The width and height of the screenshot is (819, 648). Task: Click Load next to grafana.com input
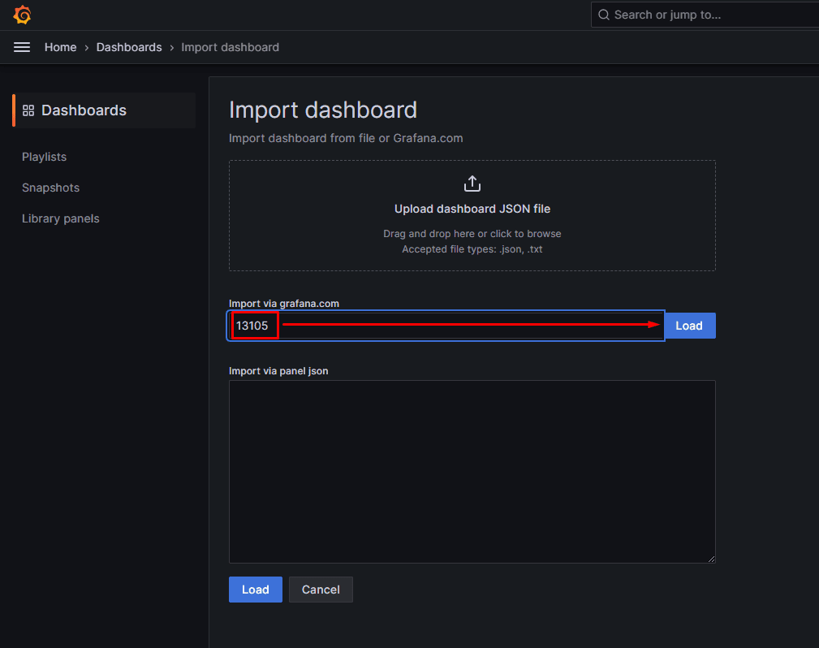point(689,326)
